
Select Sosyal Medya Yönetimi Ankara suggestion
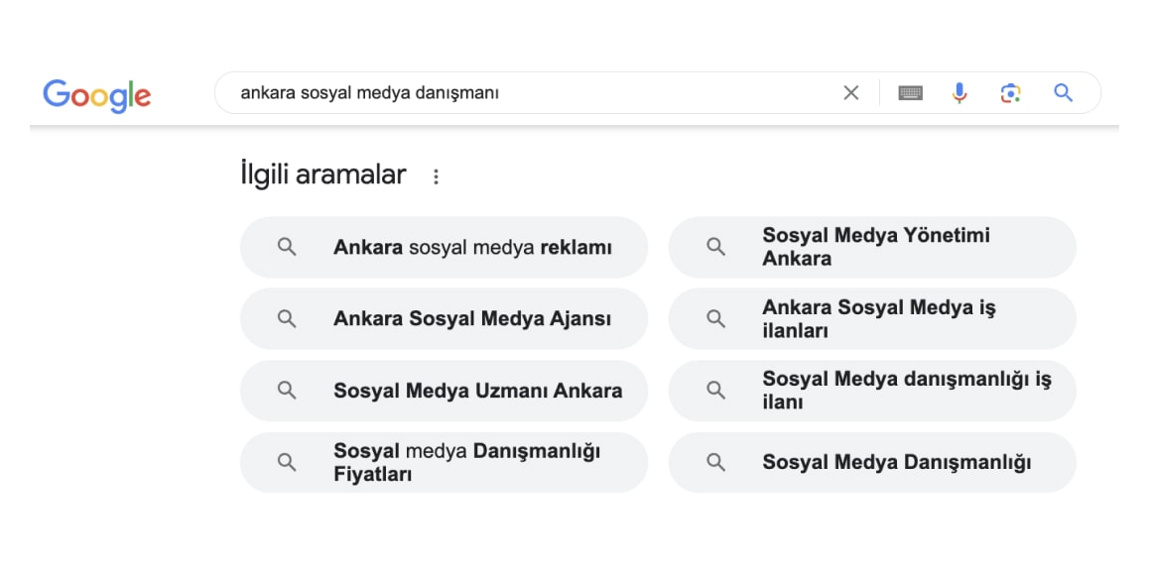(872, 247)
